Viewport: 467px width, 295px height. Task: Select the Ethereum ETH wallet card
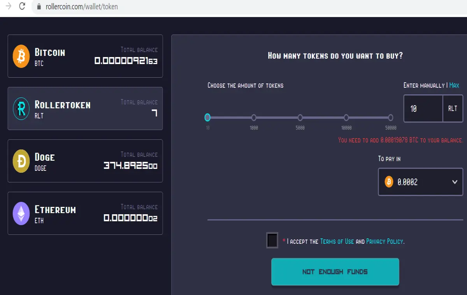pyautogui.click(x=85, y=213)
